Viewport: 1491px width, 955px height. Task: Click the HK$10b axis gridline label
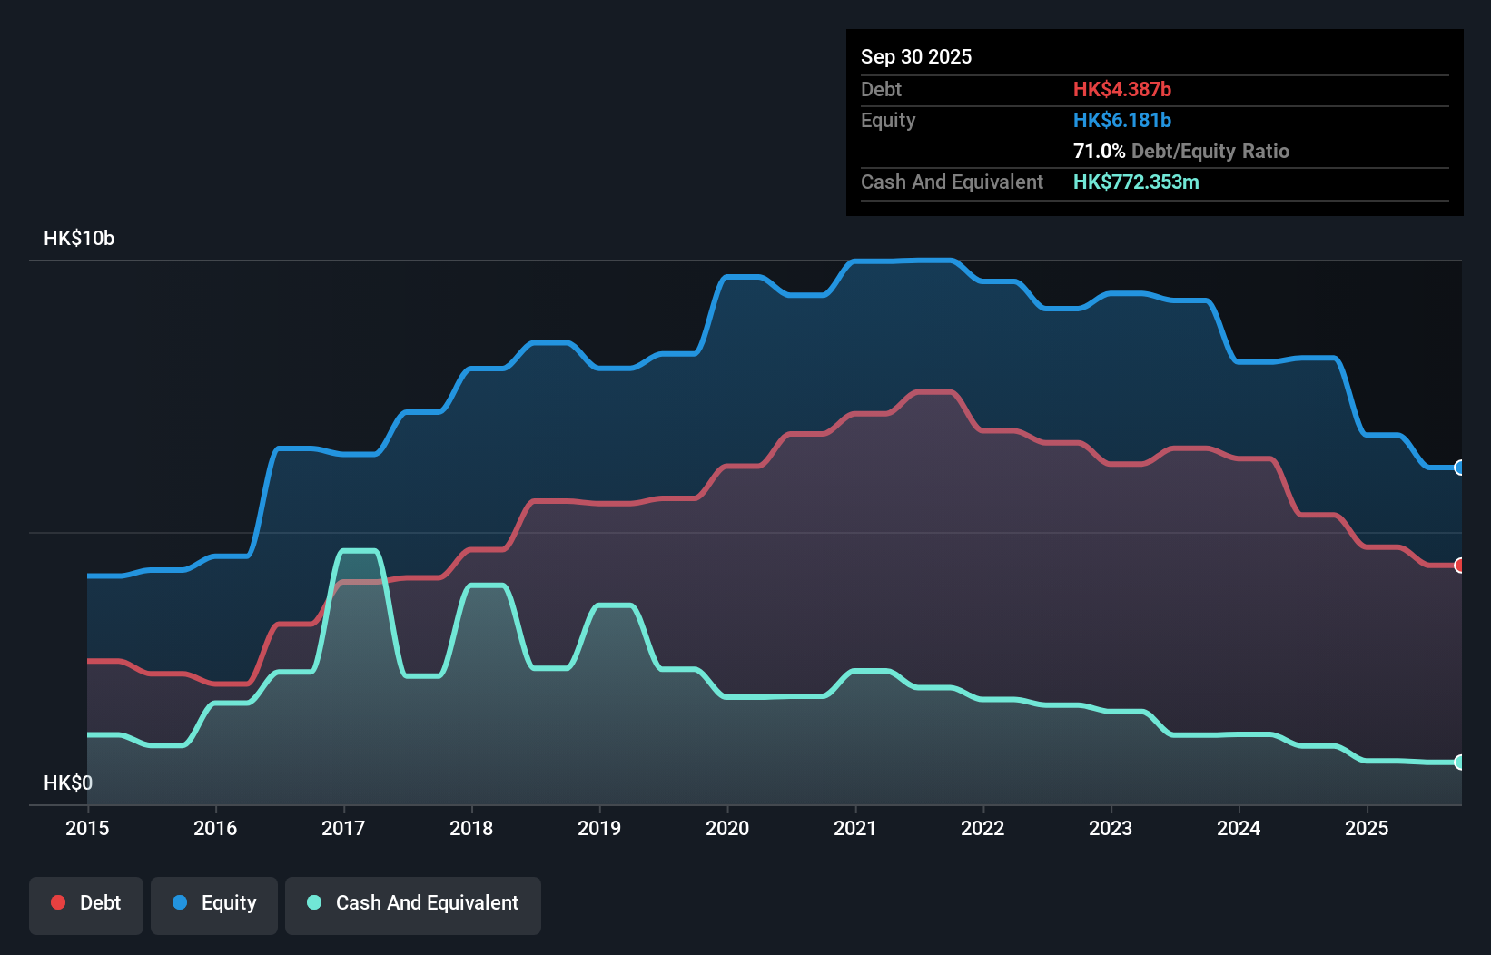[79, 239]
